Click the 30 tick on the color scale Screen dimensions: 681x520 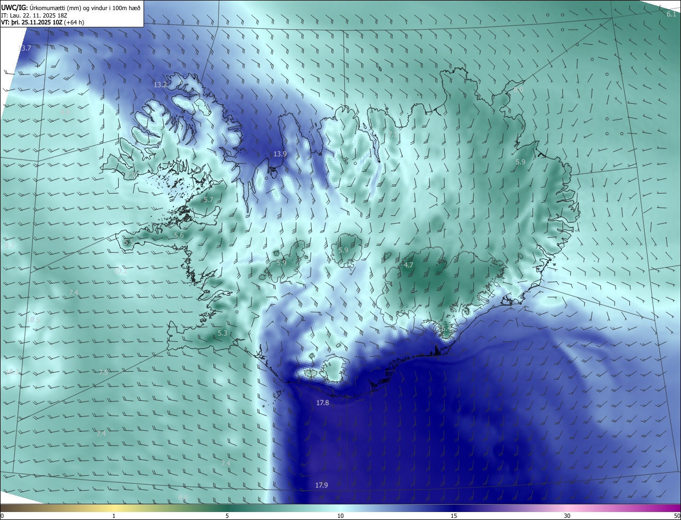click(567, 516)
